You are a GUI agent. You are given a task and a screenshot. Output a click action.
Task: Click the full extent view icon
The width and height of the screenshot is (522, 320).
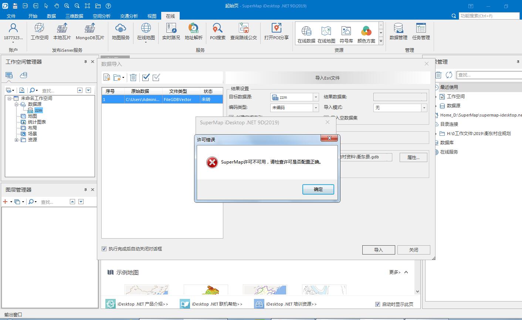[87, 6]
